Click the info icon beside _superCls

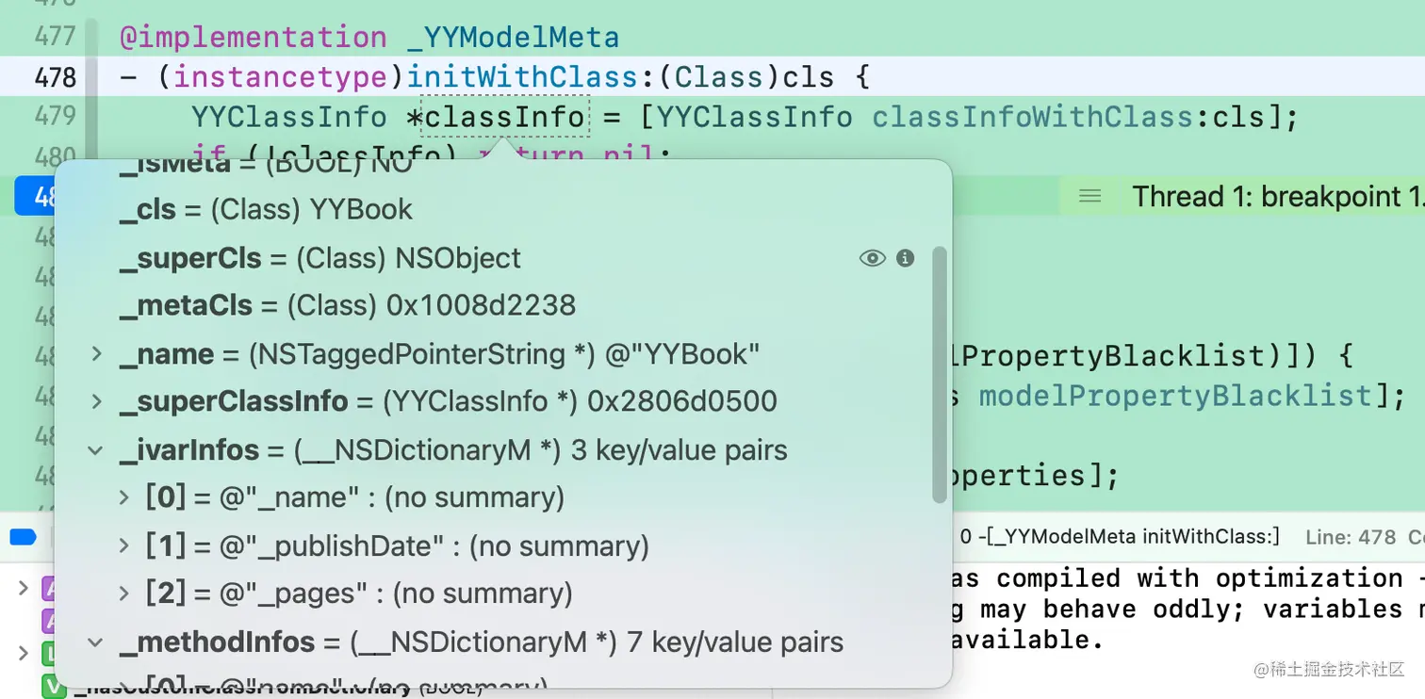tap(906, 258)
